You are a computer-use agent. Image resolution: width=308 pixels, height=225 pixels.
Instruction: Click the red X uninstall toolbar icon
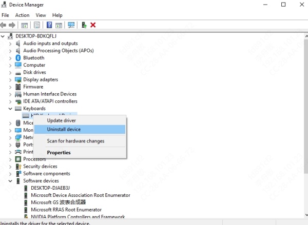coord(93,25)
